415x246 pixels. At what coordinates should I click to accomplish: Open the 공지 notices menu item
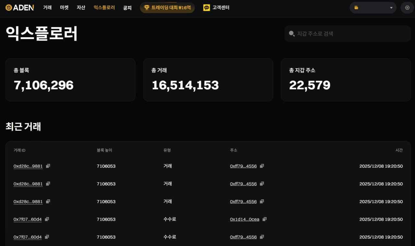pyautogui.click(x=127, y=8)
